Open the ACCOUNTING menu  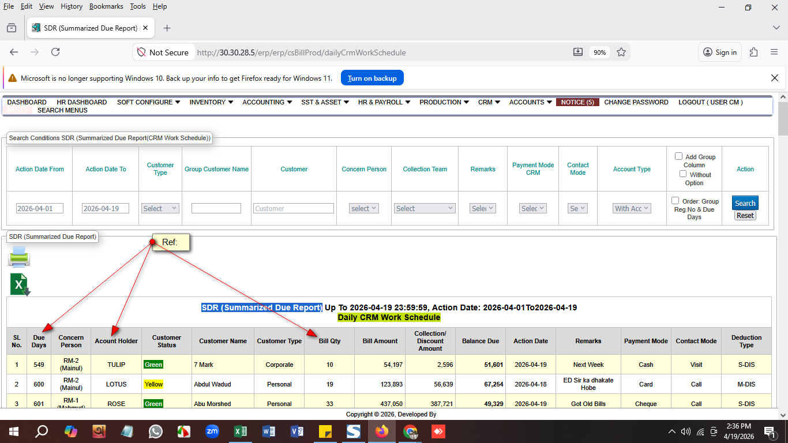[x=267, y=102]
